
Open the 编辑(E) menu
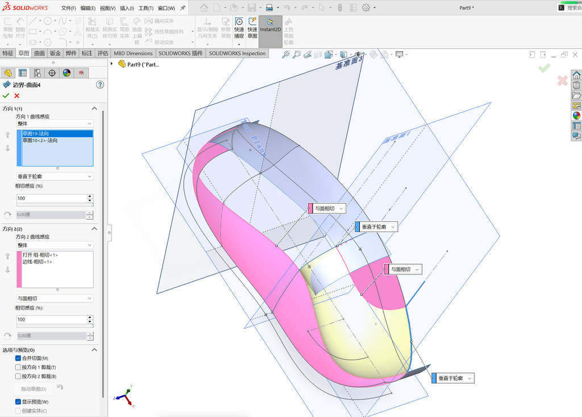(88, 8)
